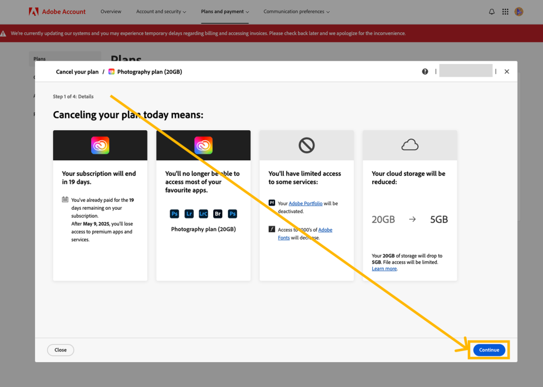Viewport: 543px width, 387px height.
Task: Open the Adobe Fonts link
Action: point(305,234)
